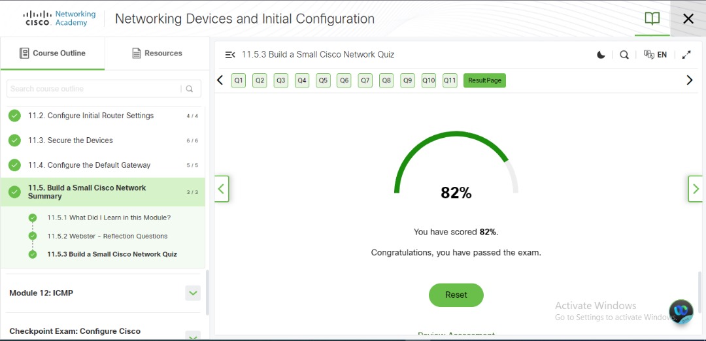The image size is (706, 341).
Task: Click the content area vertical scrollbar
Action: click(699, 294)
